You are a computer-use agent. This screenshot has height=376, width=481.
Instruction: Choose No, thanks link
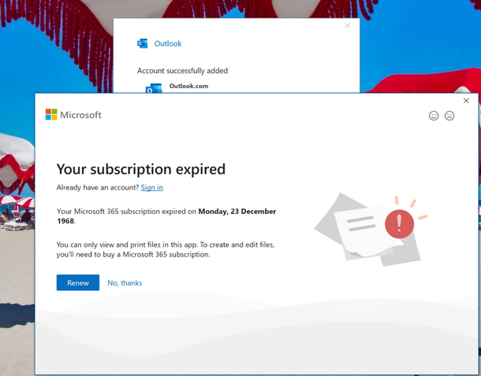[125, 282]
